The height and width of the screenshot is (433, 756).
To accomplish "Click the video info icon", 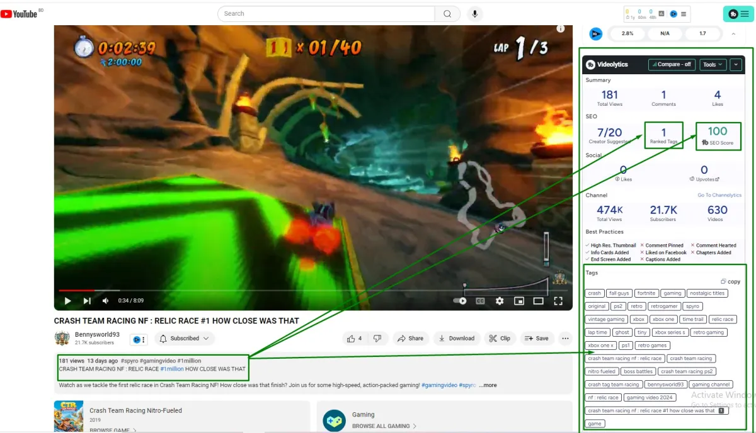I will click(x=561, y=29).
